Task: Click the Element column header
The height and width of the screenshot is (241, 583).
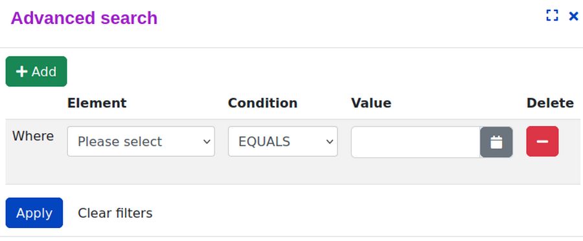Action: coord(97,103)
